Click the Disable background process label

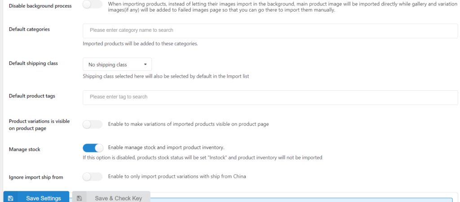(40, 6)
